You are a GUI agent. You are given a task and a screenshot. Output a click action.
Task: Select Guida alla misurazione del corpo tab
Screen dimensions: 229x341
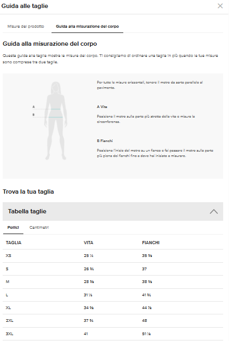click(x=87, y=26)
